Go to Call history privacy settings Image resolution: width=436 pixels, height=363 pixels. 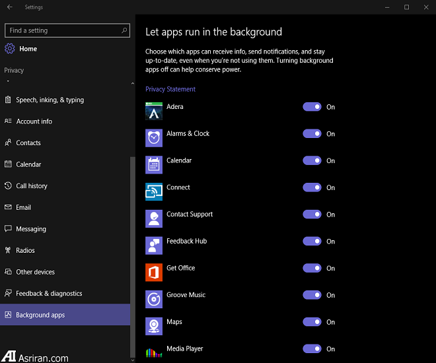[32, 186]
